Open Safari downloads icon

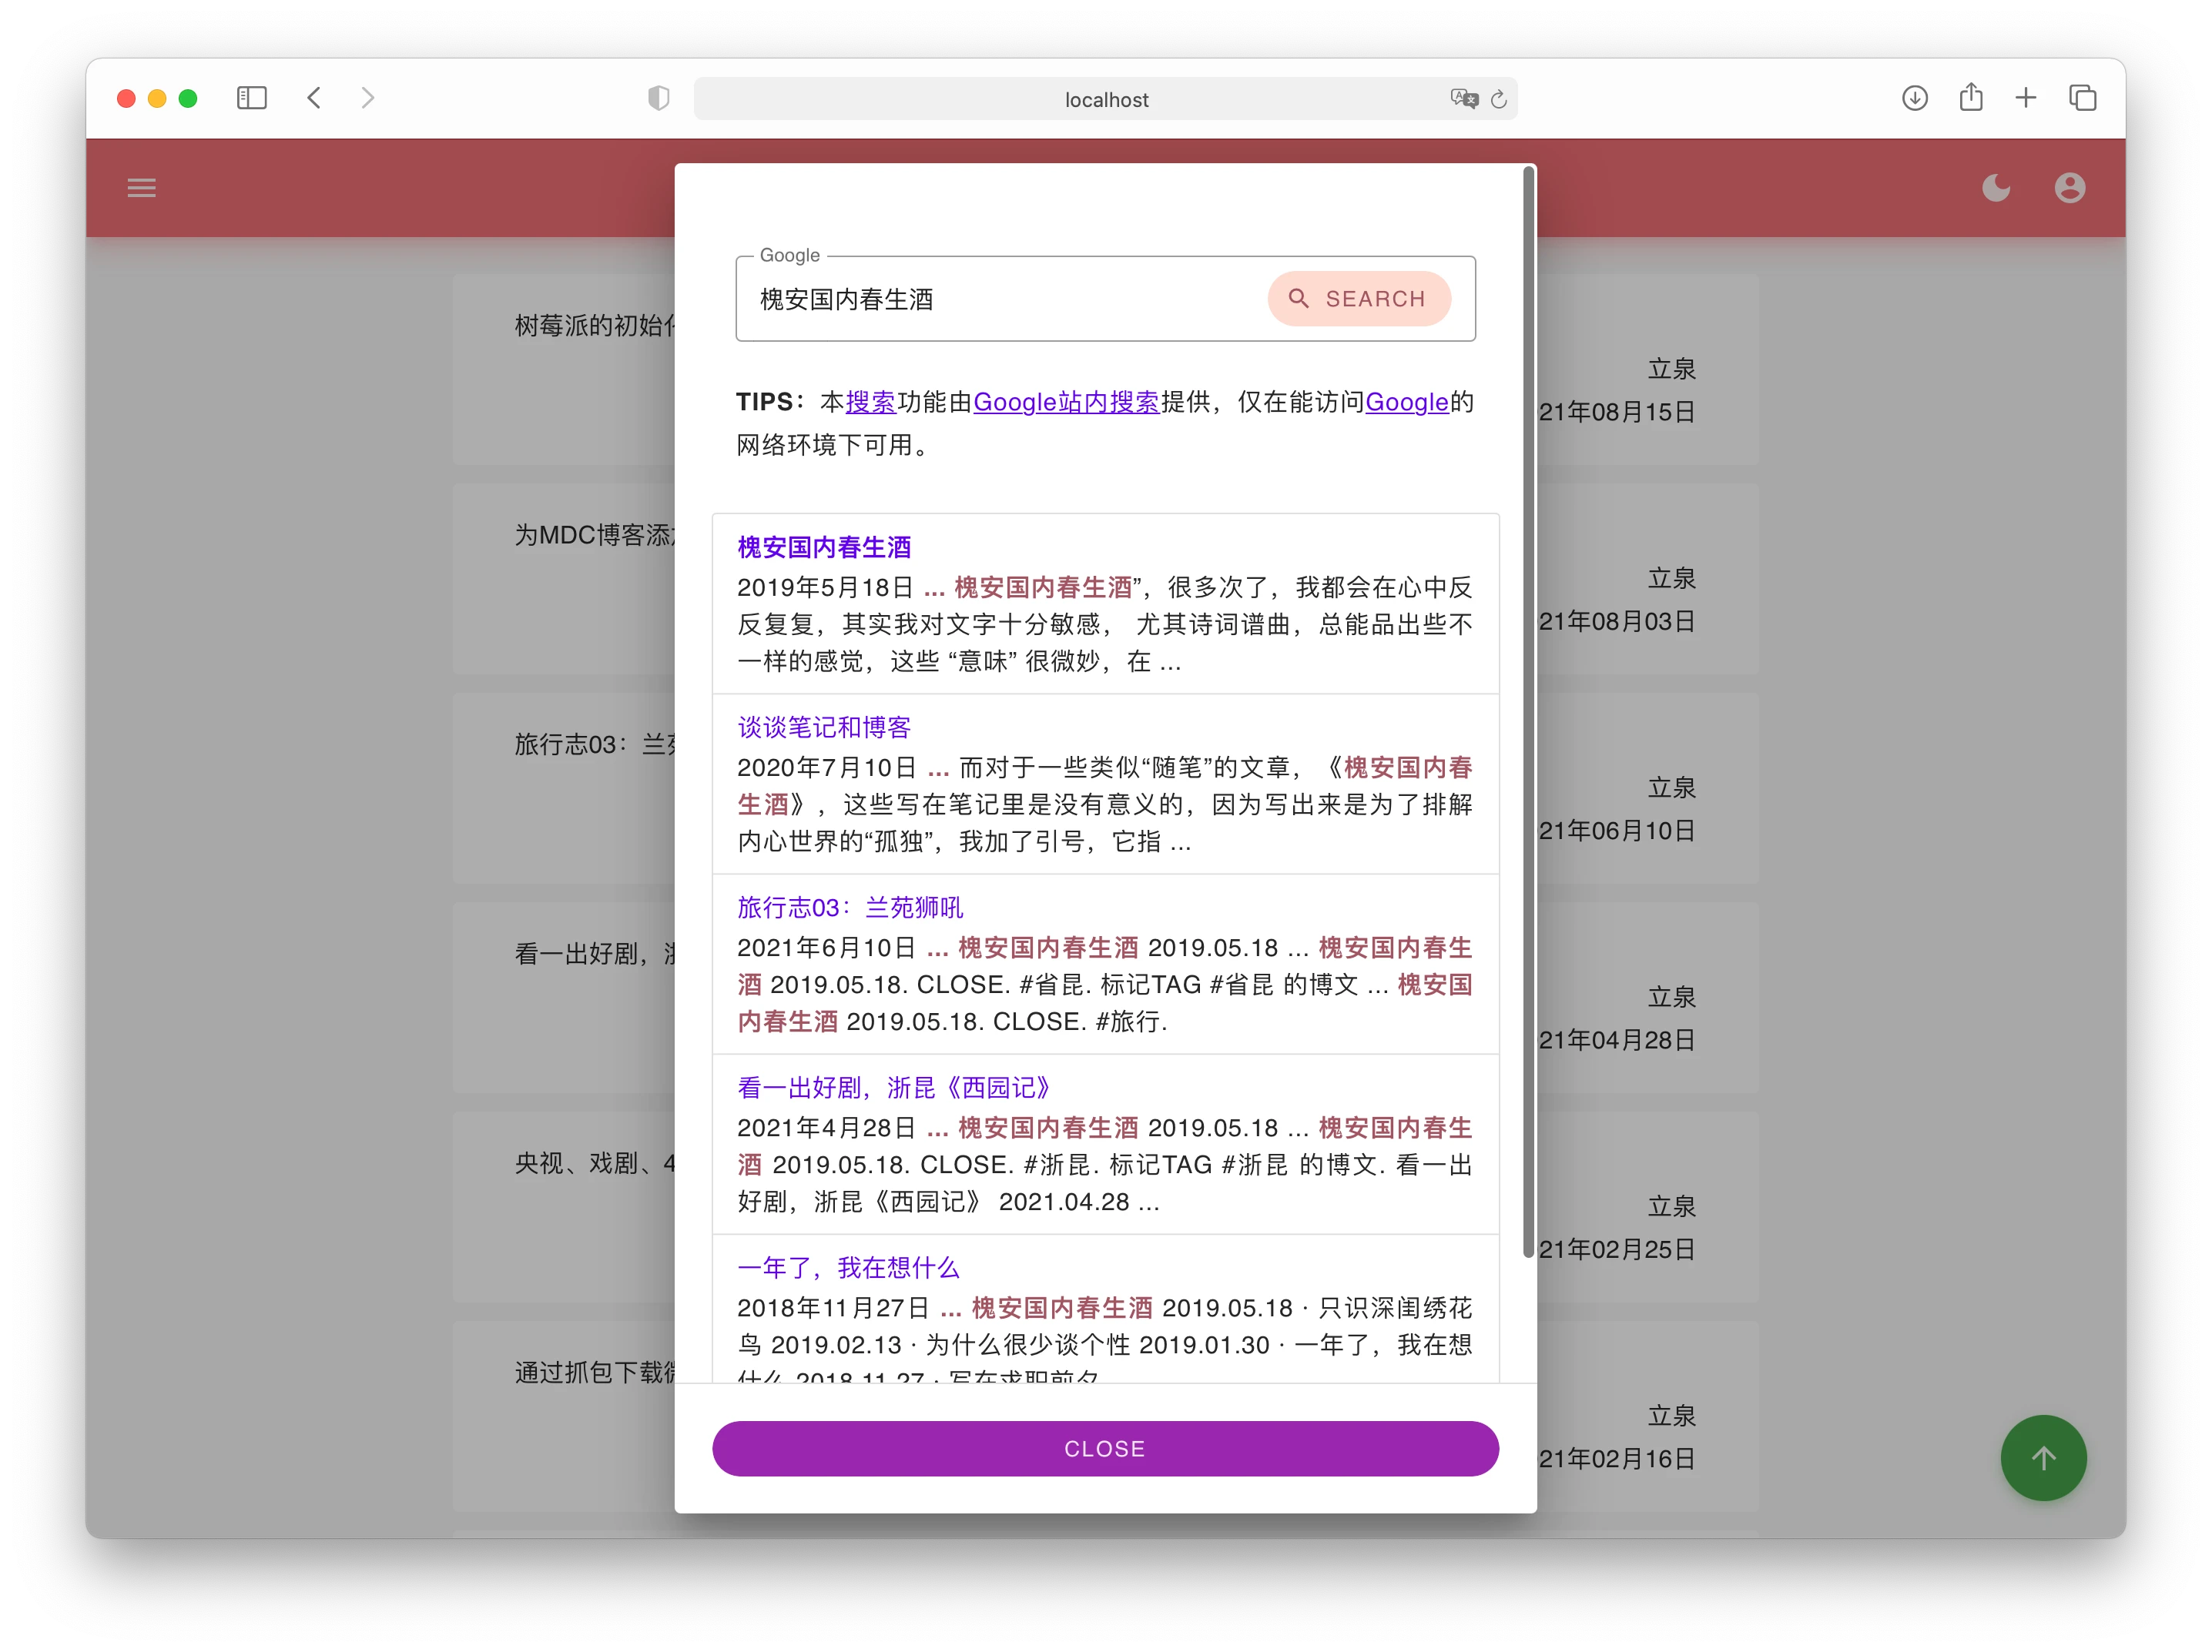pos(1914,98)
